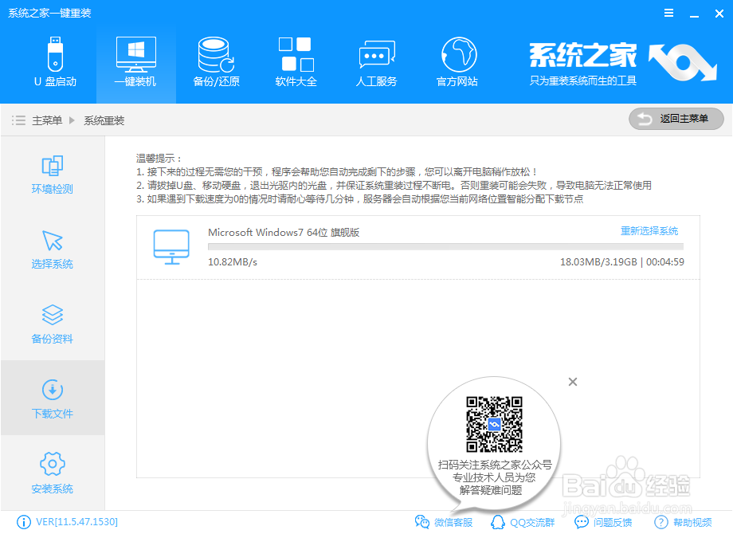Close the QR code popup
The image size is (733, 534).
pyautogui.click(x=573, y=382)
